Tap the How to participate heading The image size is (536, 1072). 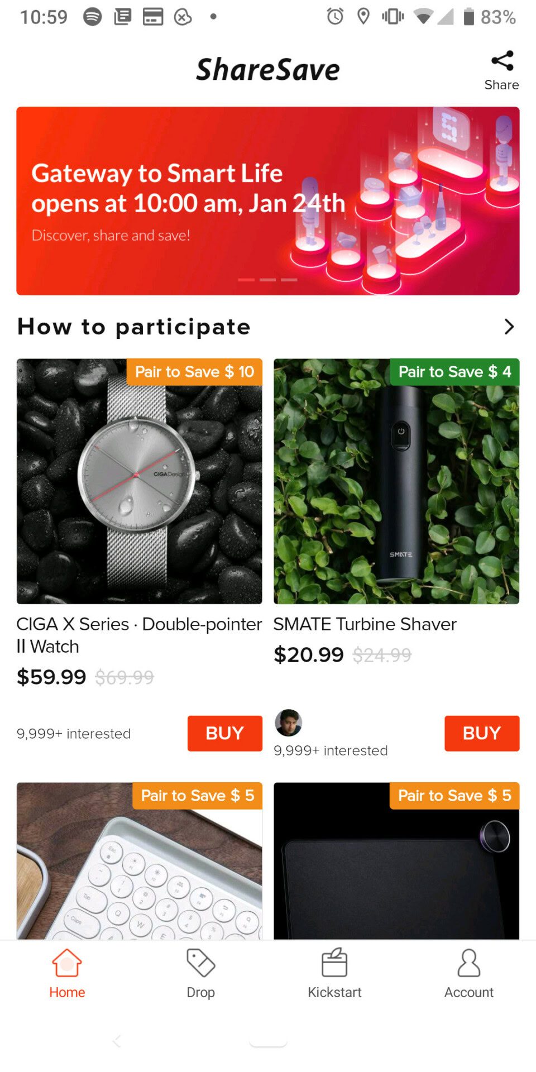click(x=134, y=327)
